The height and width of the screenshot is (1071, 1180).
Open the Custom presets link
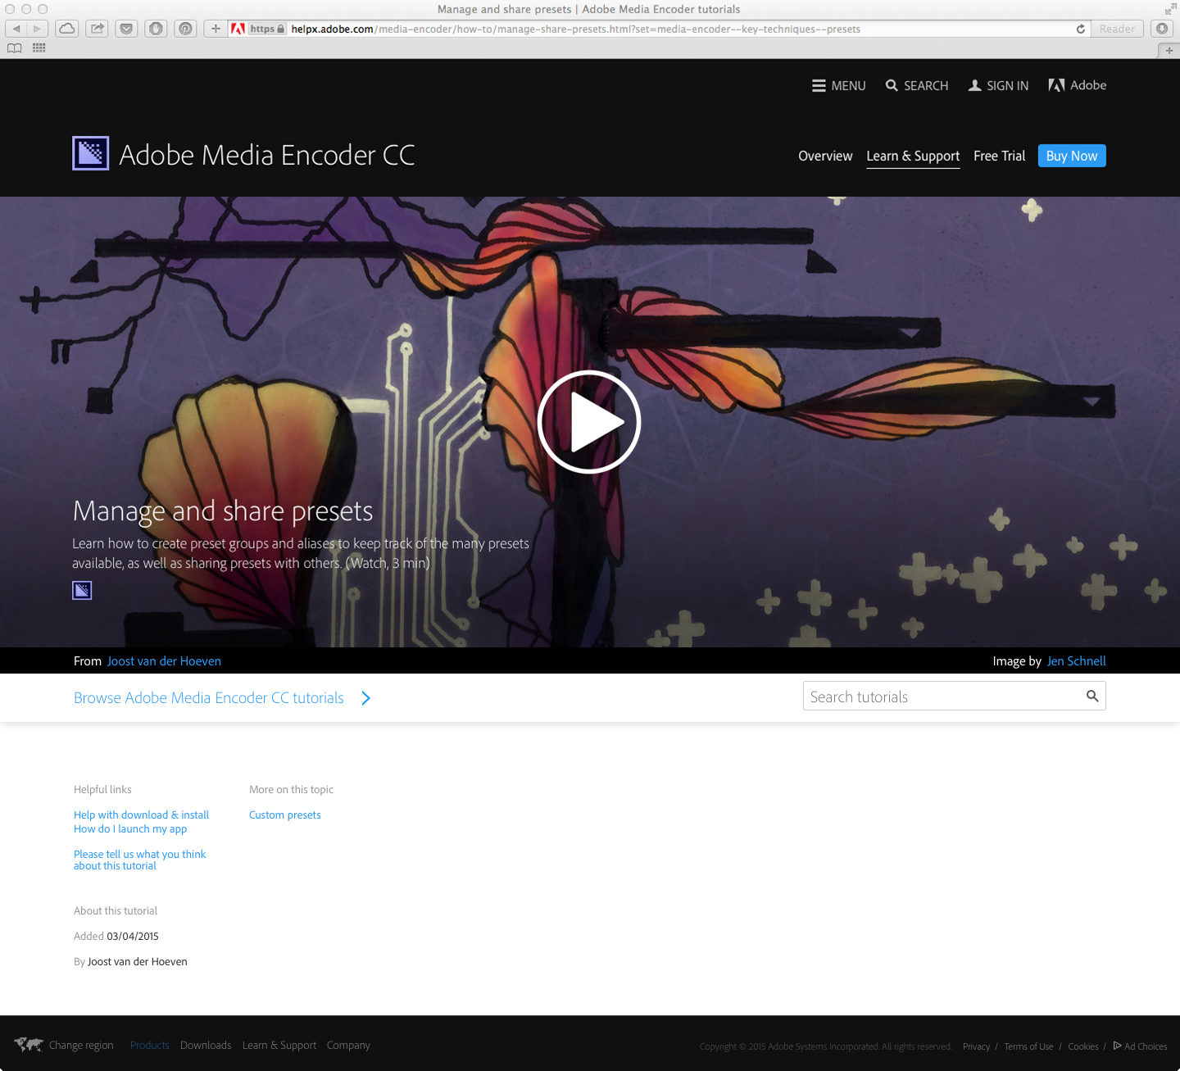click(285, 815)
